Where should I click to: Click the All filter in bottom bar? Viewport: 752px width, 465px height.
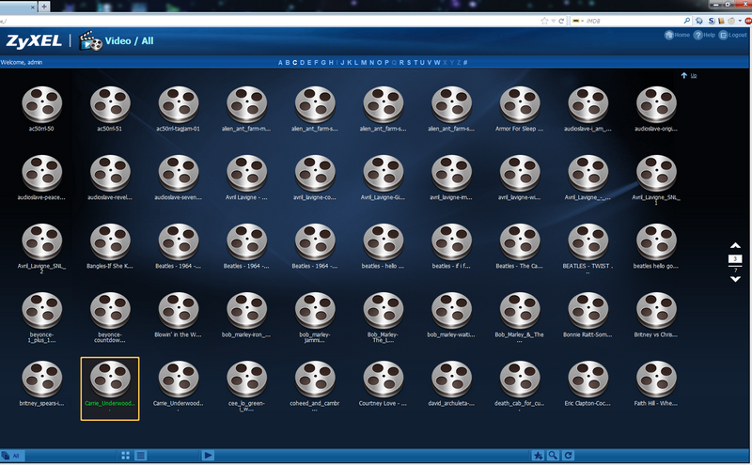click(11, 456)
